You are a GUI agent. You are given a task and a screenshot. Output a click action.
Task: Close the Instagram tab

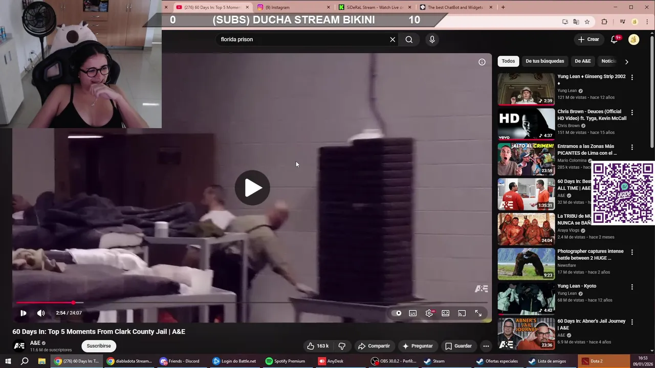coord(329,7)
